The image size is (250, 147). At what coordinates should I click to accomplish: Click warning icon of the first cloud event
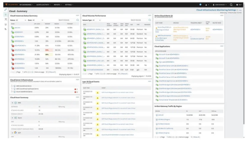coord(98,92)
